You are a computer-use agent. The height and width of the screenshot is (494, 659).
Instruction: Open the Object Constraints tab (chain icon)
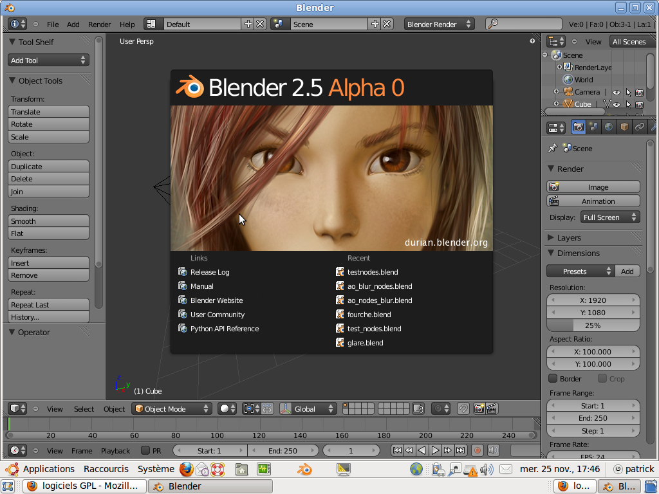(x=640, y=127)
